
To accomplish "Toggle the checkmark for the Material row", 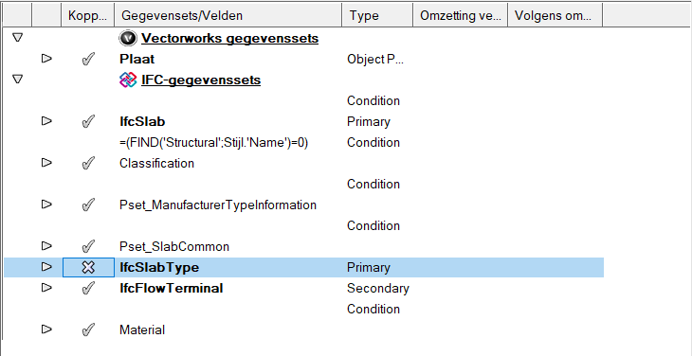I will point(88,330).
